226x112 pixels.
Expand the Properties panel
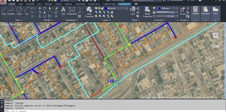tap(159, 20)
